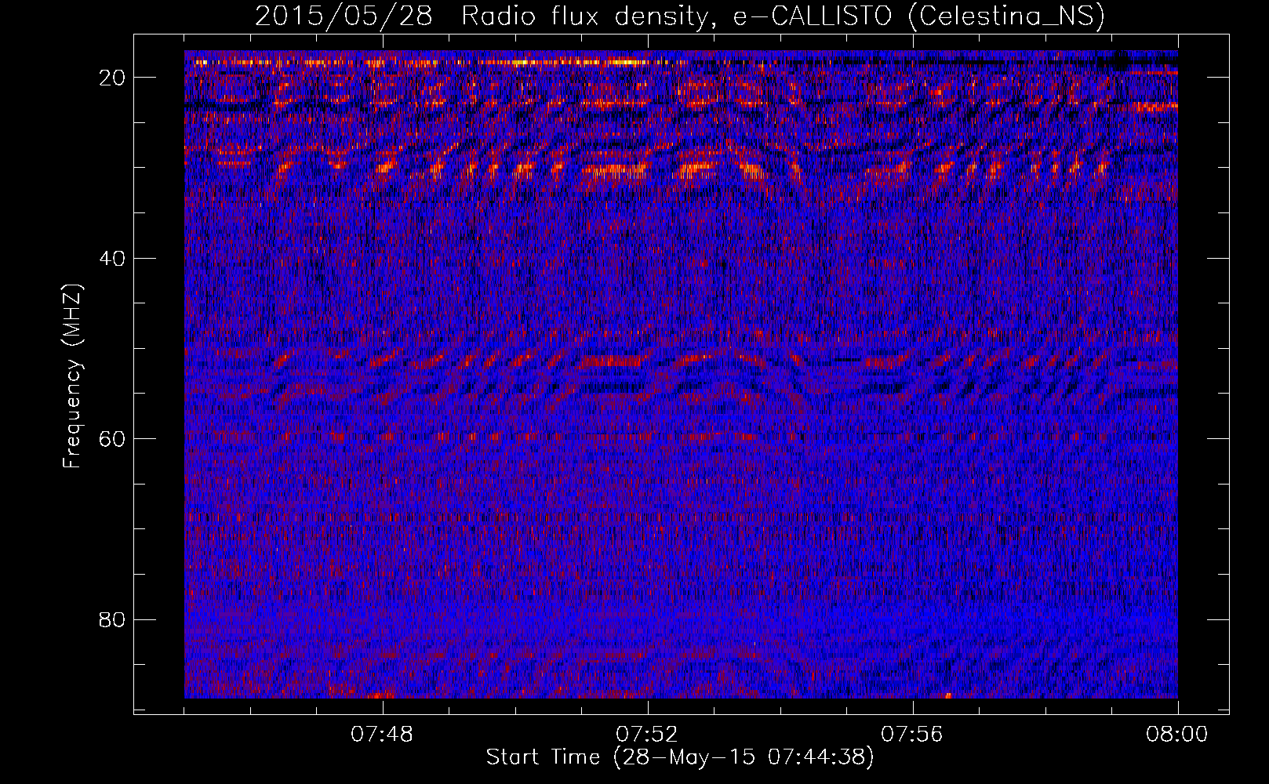Click the 'Start Time (28-May-15 07:44:38)' label

tap(680, 757)
